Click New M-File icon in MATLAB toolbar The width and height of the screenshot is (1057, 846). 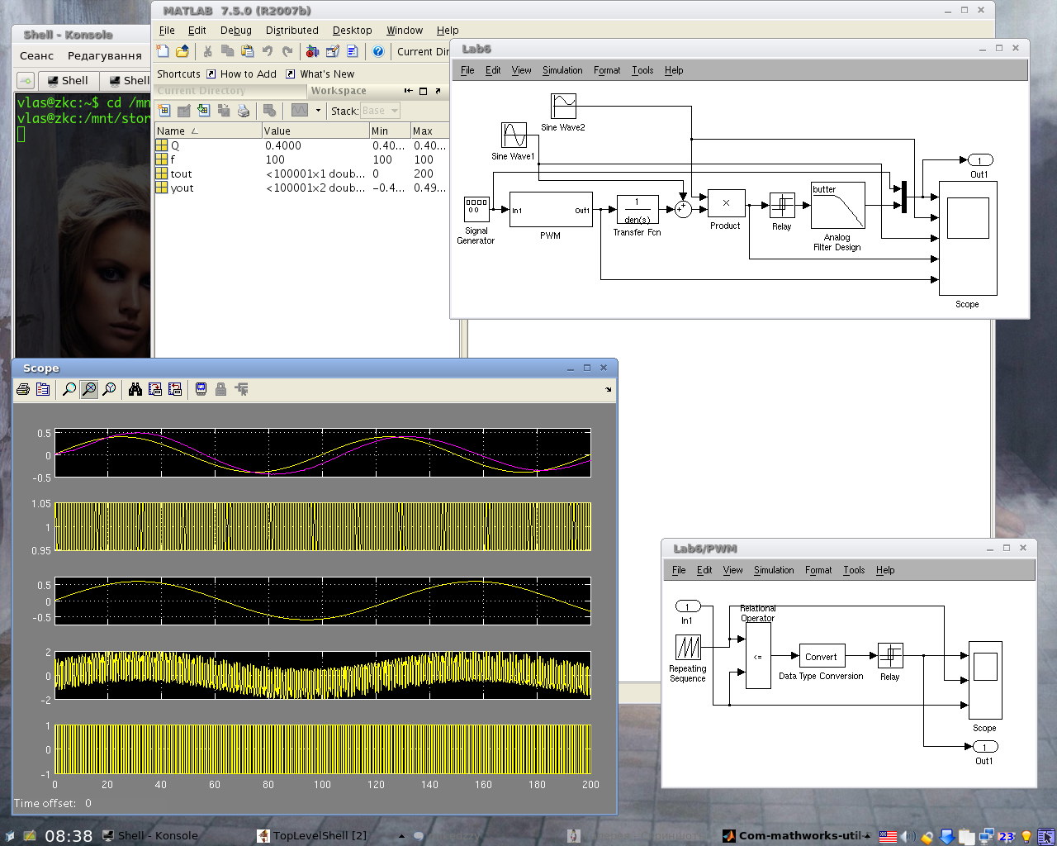(x=163, y=51)
